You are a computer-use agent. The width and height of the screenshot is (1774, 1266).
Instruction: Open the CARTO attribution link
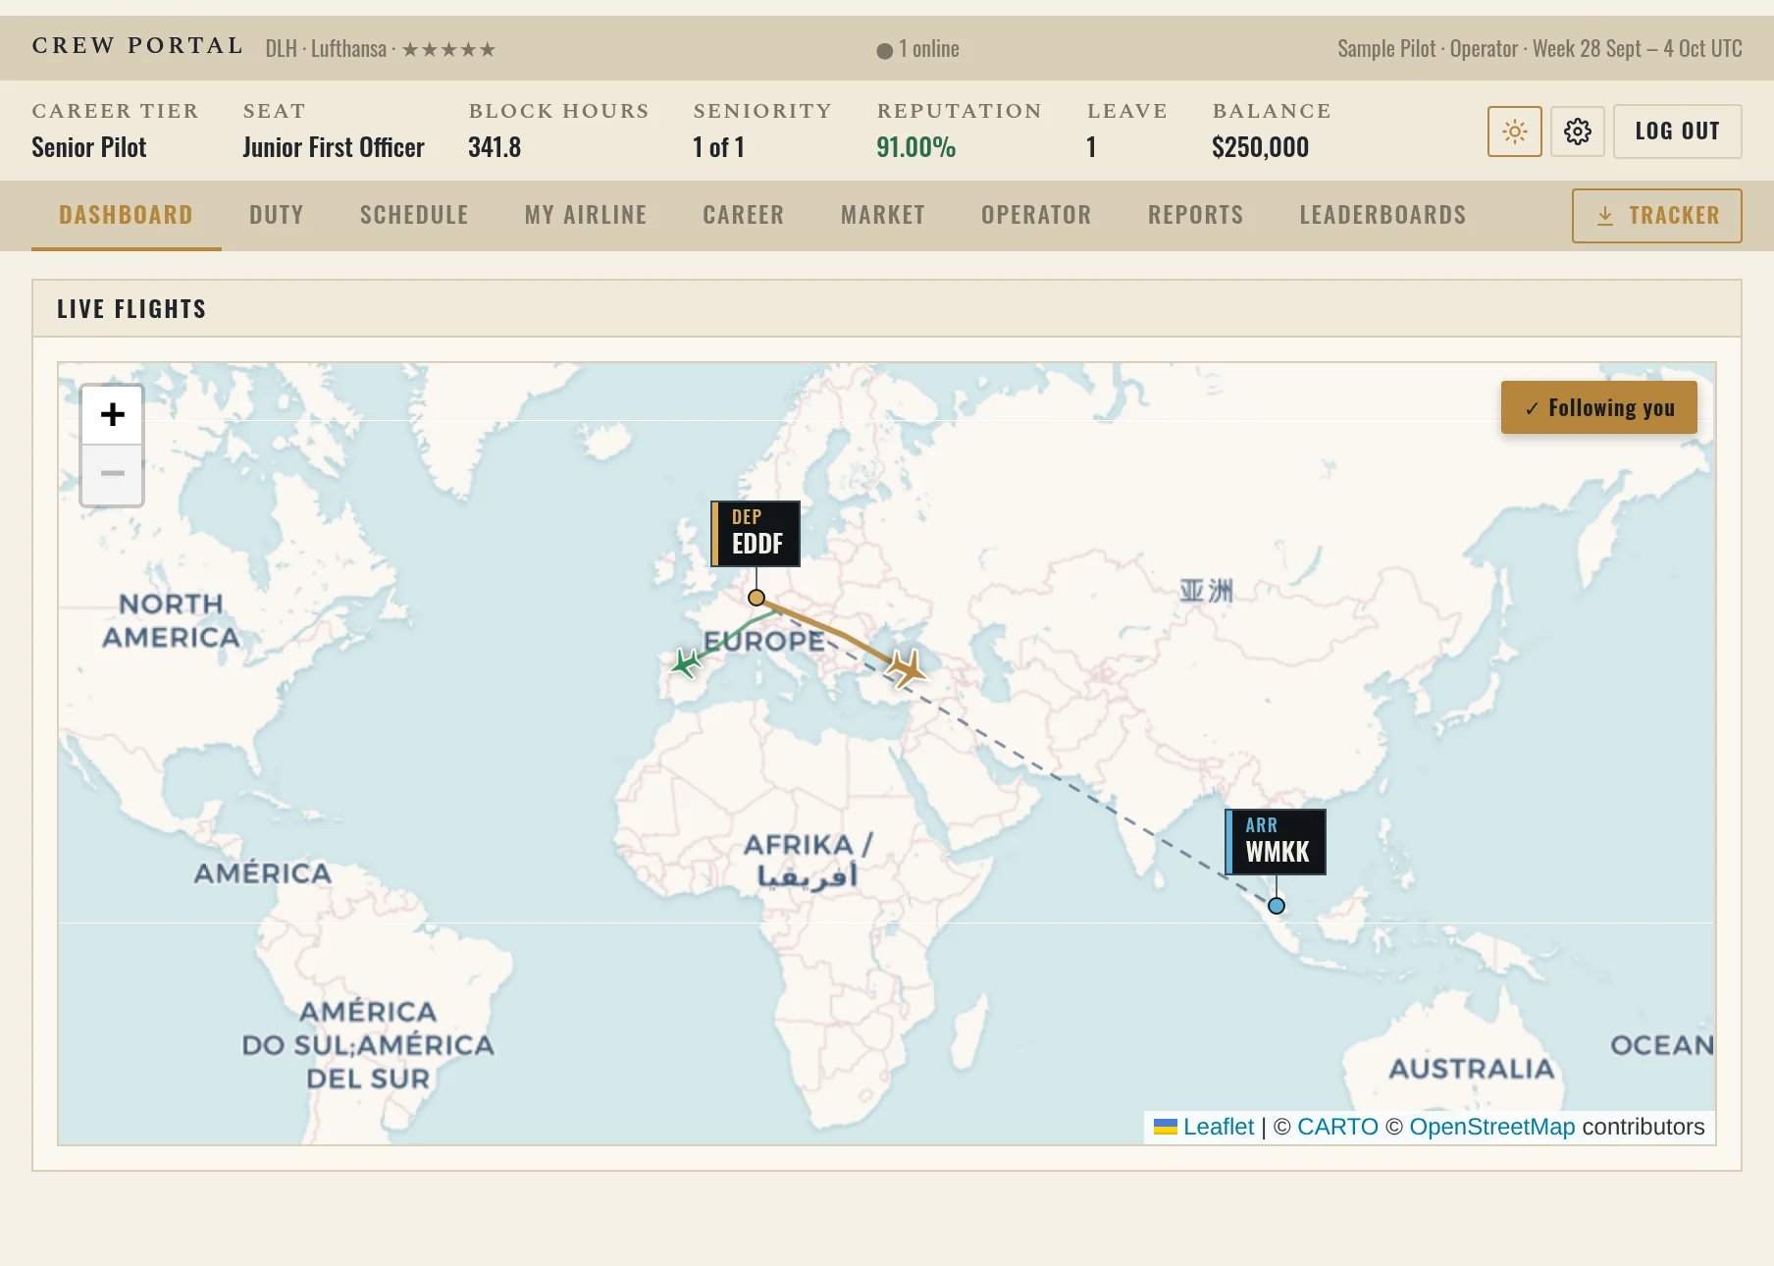point(1337,1127)
